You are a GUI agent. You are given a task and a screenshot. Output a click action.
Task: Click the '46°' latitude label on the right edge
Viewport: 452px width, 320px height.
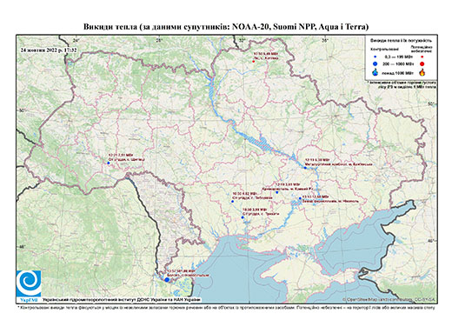pos(431,241)
